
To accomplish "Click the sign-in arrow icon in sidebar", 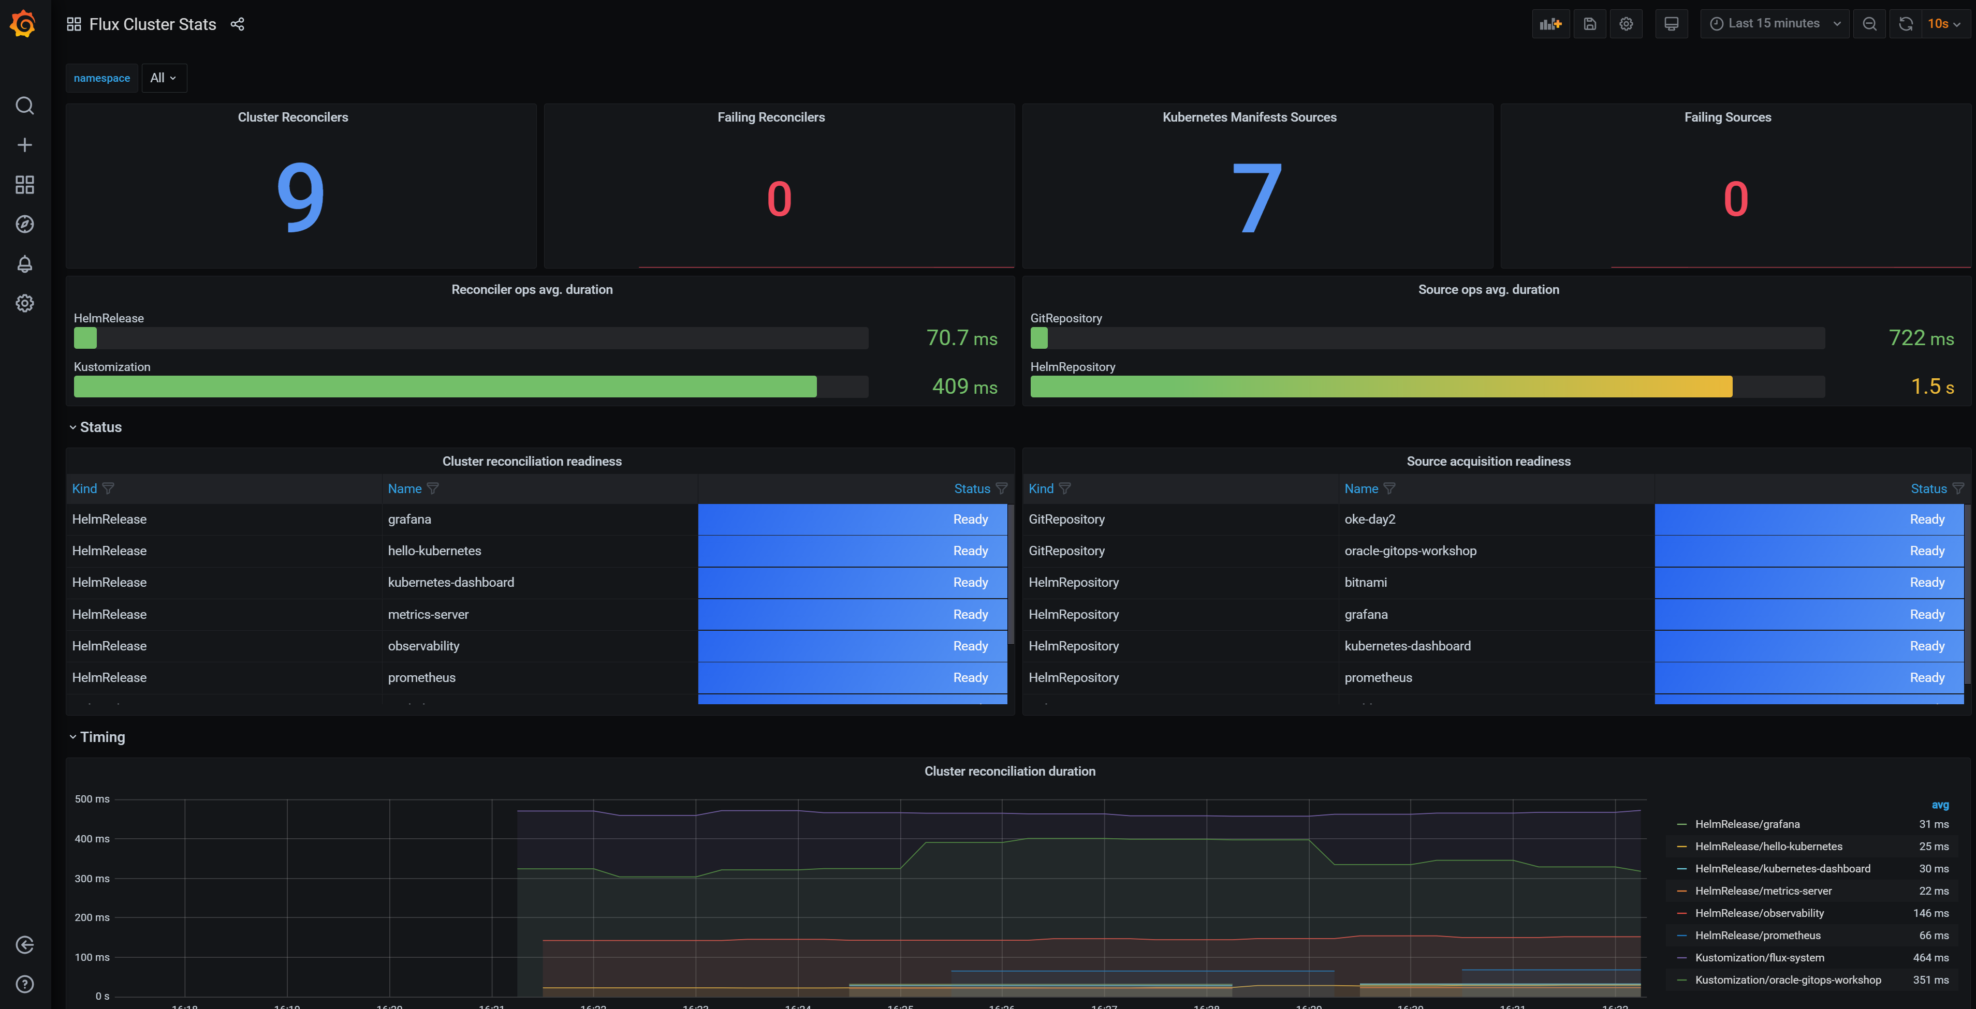I will pyautogui.click(x=24, y=945).
